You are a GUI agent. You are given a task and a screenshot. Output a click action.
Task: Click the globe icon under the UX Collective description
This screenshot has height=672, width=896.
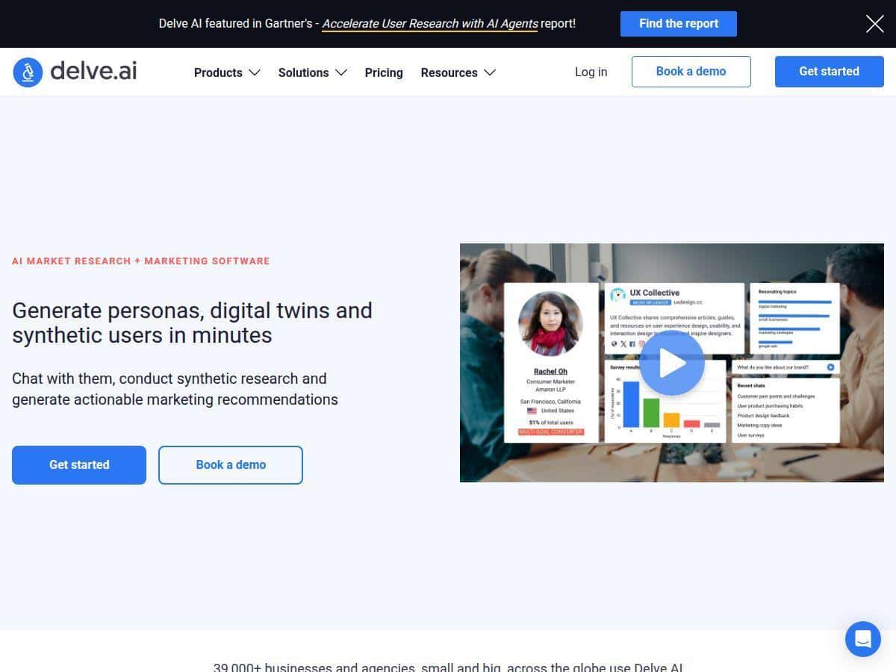tap(614, 343)
